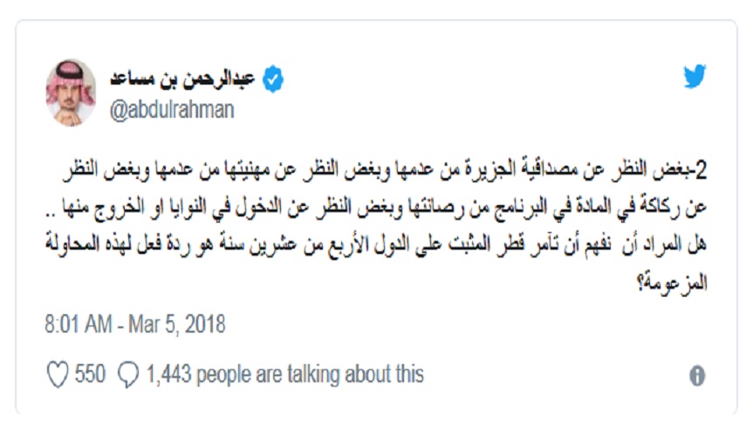Open the tweet info icon
Screen dimensions: 746x432
point(697,375)
